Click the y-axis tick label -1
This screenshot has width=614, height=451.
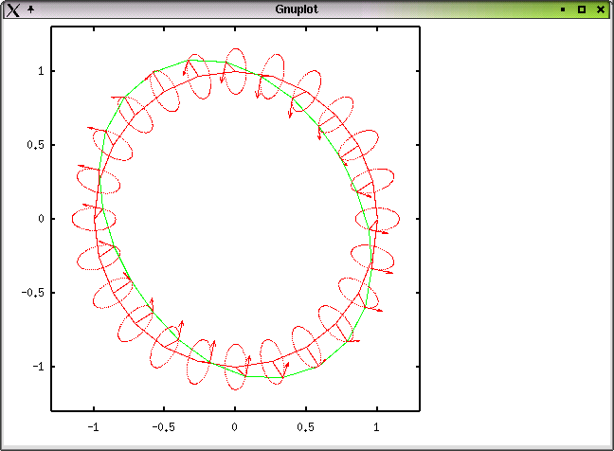click(38, 367)
